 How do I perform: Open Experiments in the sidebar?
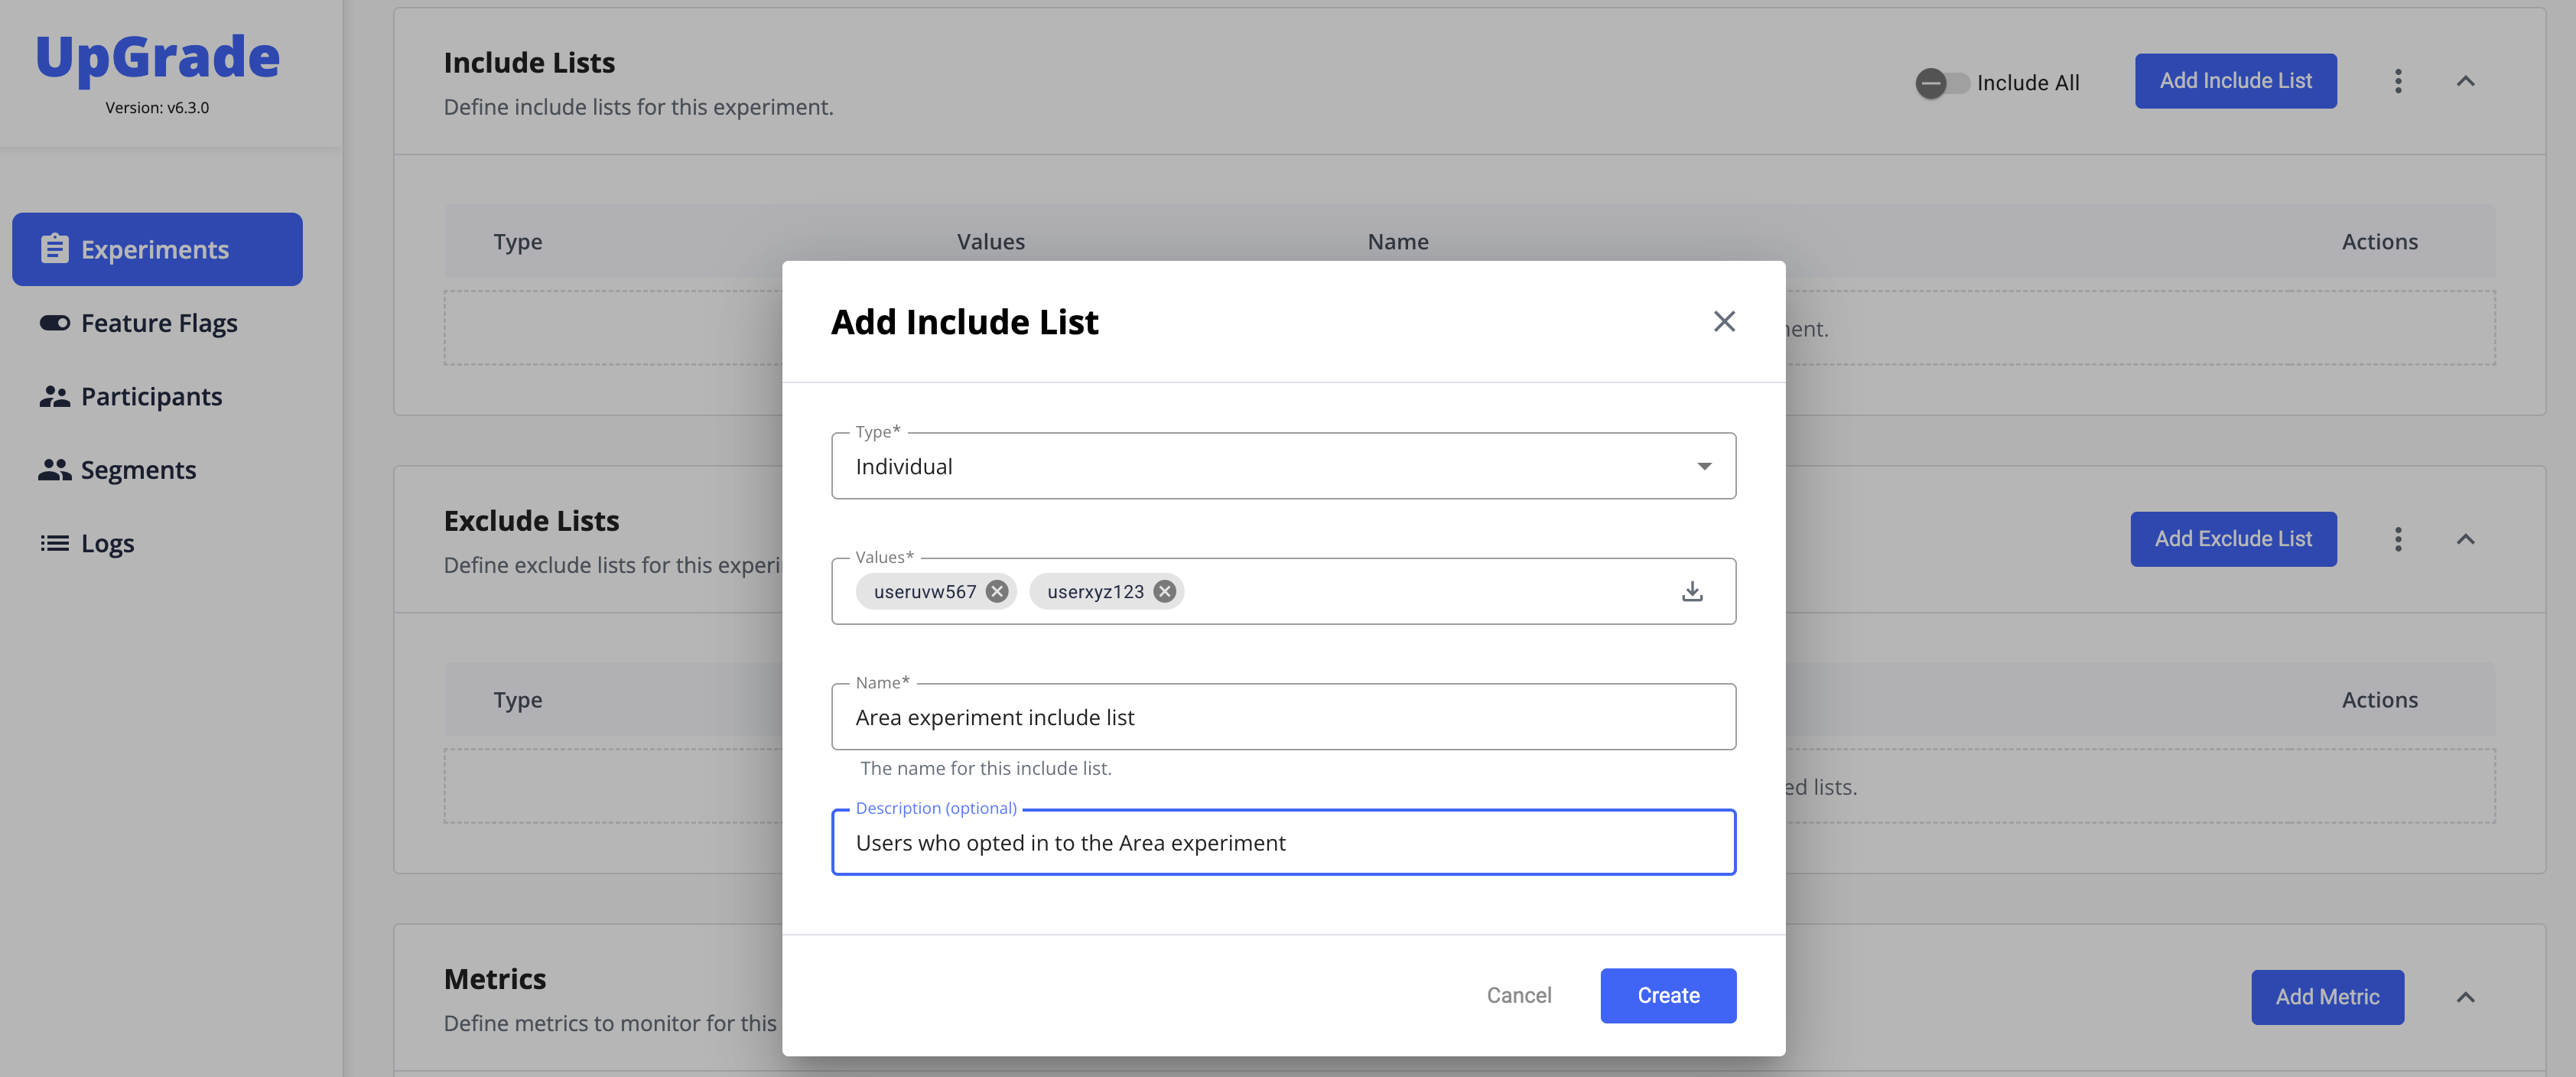[157, 249]
